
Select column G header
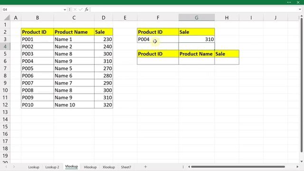click(x=197, y=18)
